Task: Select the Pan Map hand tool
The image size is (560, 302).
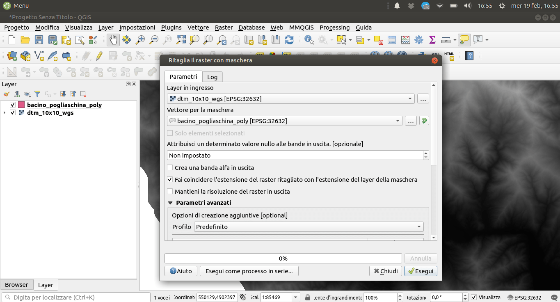Action: click(113, 40)
